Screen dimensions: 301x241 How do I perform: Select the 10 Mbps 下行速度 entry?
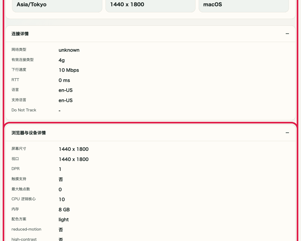69,70
